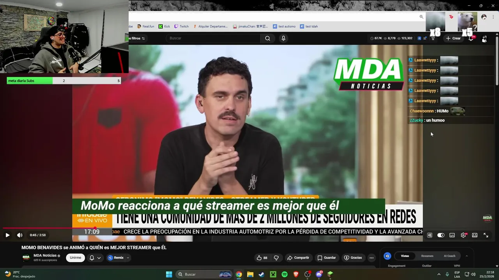Click the blue IQ extension icon in header
The width and height of the screenshot is (499, 280).
click(419, 38)
